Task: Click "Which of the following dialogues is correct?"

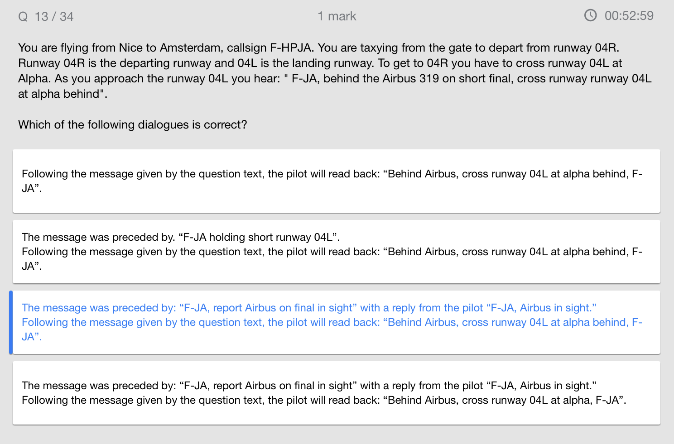Action: point(132,124)
